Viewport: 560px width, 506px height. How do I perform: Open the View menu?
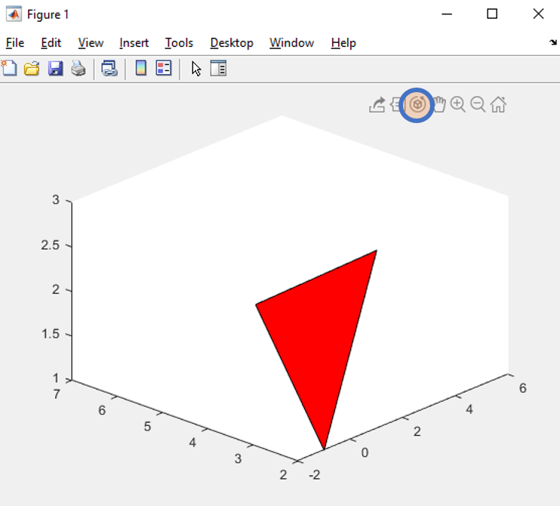tap(91, 43)
